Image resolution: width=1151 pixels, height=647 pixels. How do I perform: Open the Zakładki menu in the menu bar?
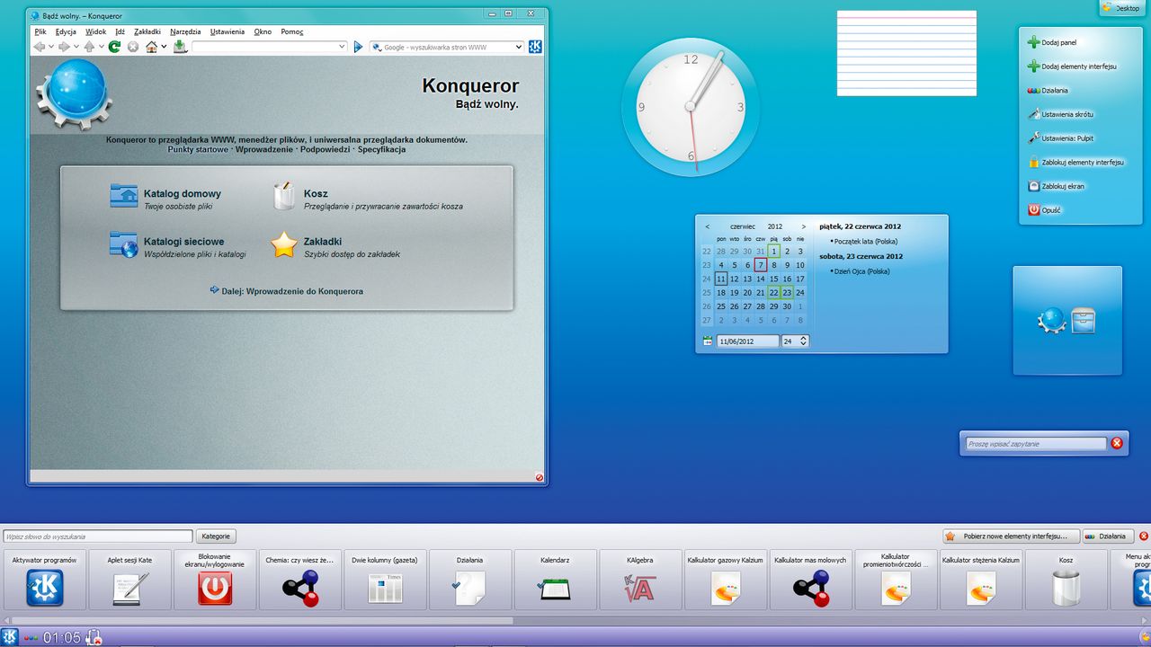click(x=147, y=31)
